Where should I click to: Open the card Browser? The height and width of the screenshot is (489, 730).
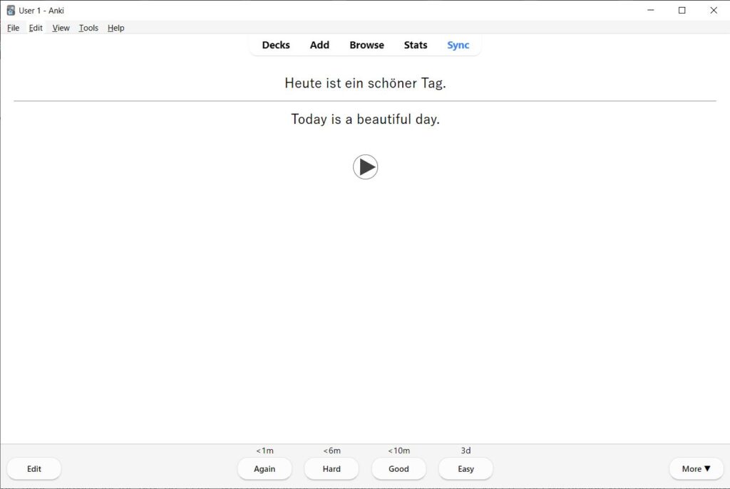point(366,45)
